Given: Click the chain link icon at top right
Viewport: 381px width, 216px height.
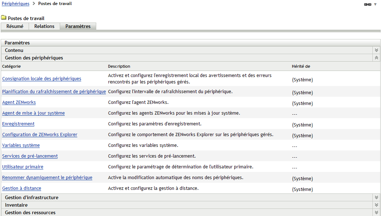Looking at the screenshot, I should 367,4.
